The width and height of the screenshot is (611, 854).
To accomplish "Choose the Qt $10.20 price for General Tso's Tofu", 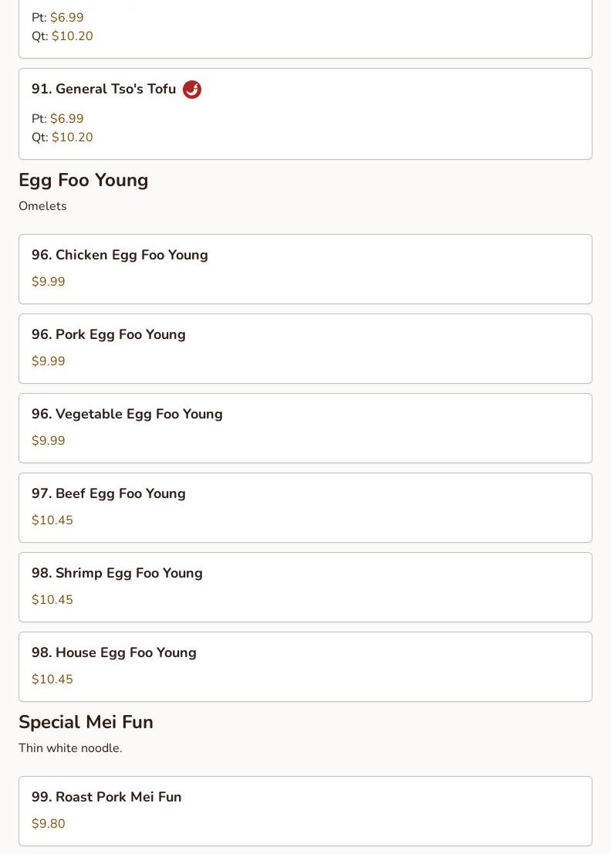I will [x=72, y=137].
